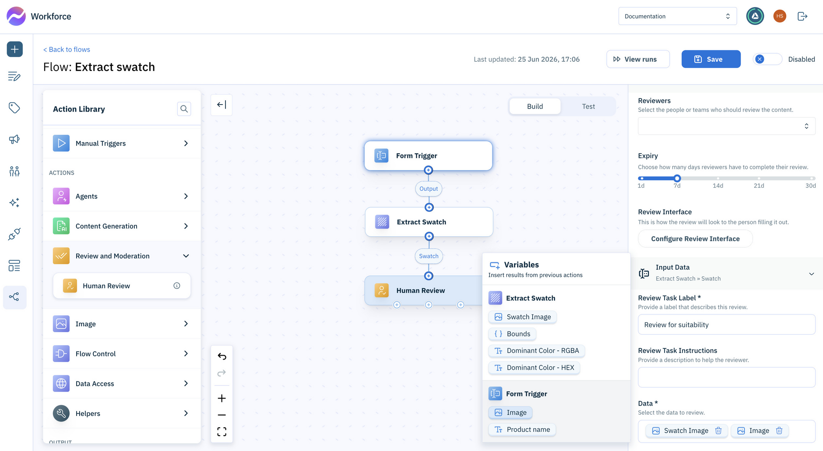Open the megaphone campaigns sidebar icon
Image resolution: width=823 pixels, height=451 pixels.
pyautogui.click(x=14, y=139)
